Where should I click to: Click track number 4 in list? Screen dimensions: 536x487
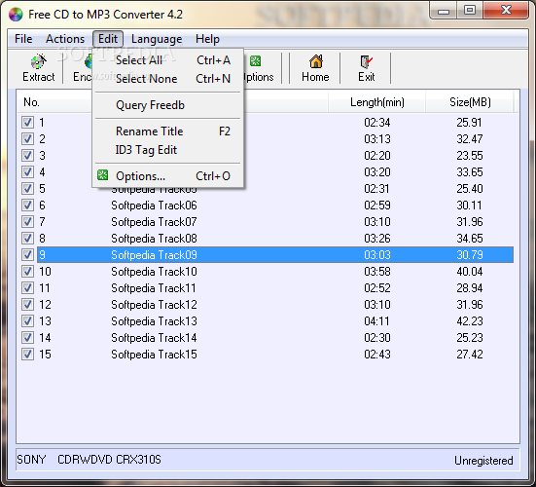pyautogui.click(x=42, y=171)
